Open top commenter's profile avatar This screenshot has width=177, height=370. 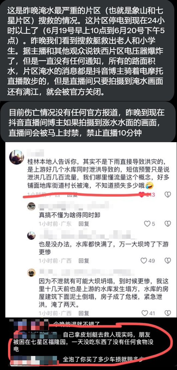[x=16, y=157]
